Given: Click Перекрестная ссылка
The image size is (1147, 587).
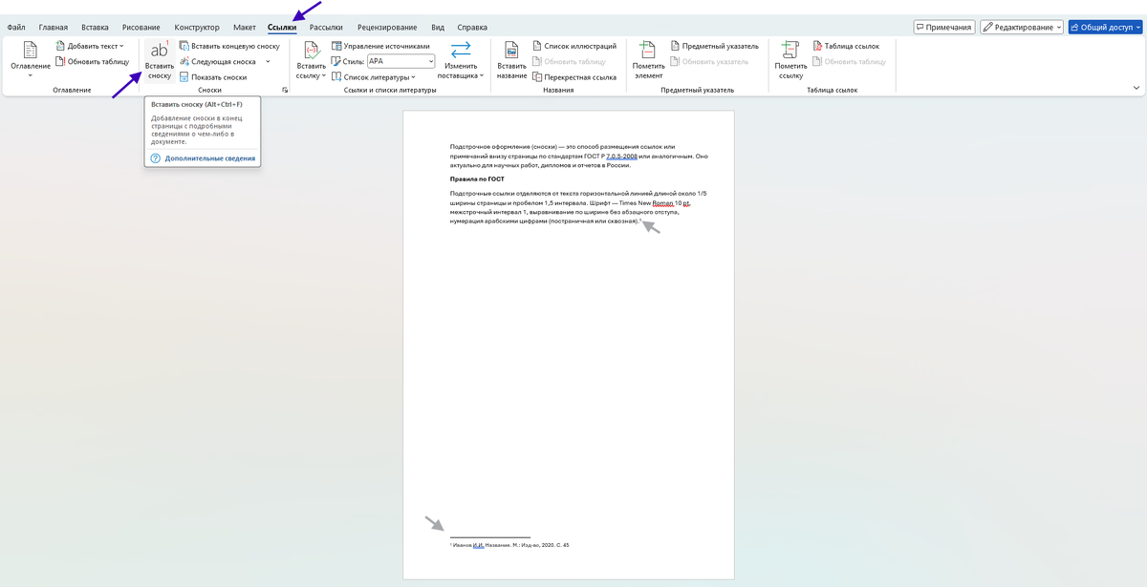Looking at the screenshot, I should [573, 76].
